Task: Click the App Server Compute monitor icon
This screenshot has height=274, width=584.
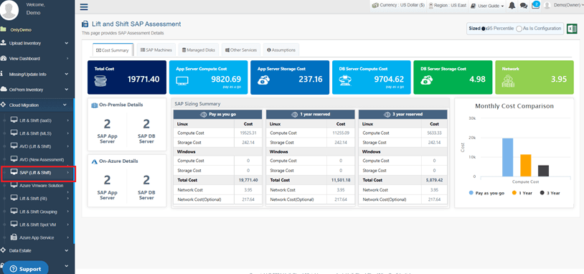Action: pos(182,80)
